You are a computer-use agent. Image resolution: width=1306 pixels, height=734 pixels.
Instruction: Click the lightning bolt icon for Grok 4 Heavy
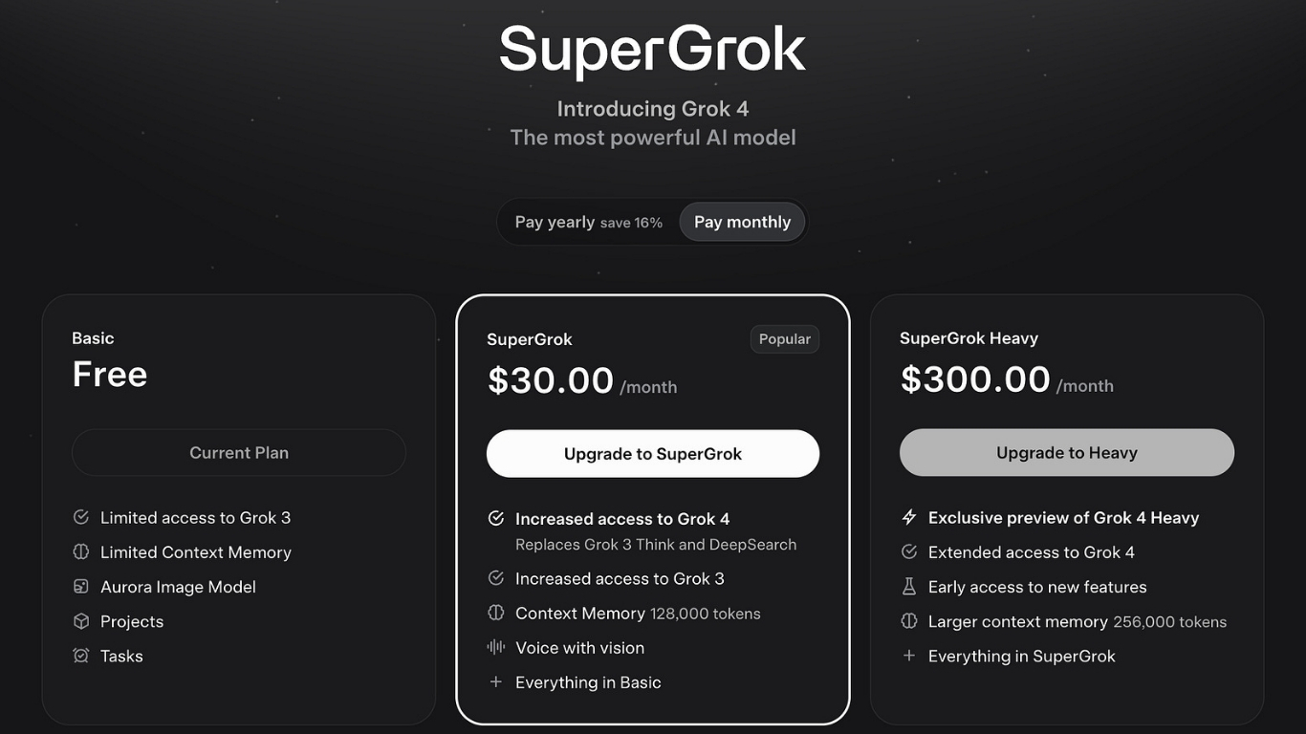point(909,517)
